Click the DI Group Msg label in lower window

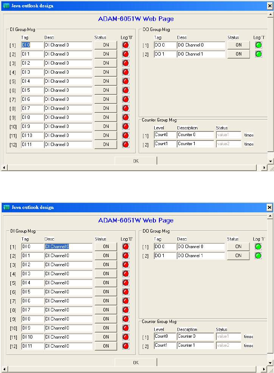(x=23, y=231)
